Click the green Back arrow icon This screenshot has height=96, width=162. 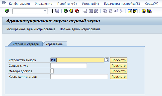[x=66, y=11]
